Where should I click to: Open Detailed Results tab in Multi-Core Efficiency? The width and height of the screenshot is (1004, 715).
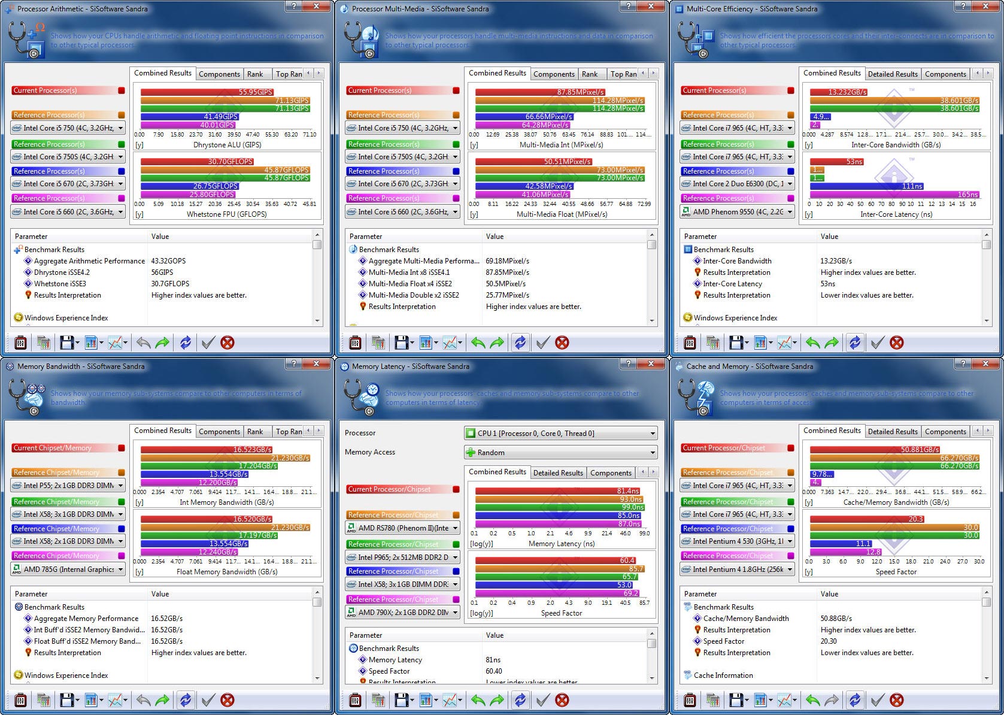coord(893,74)
